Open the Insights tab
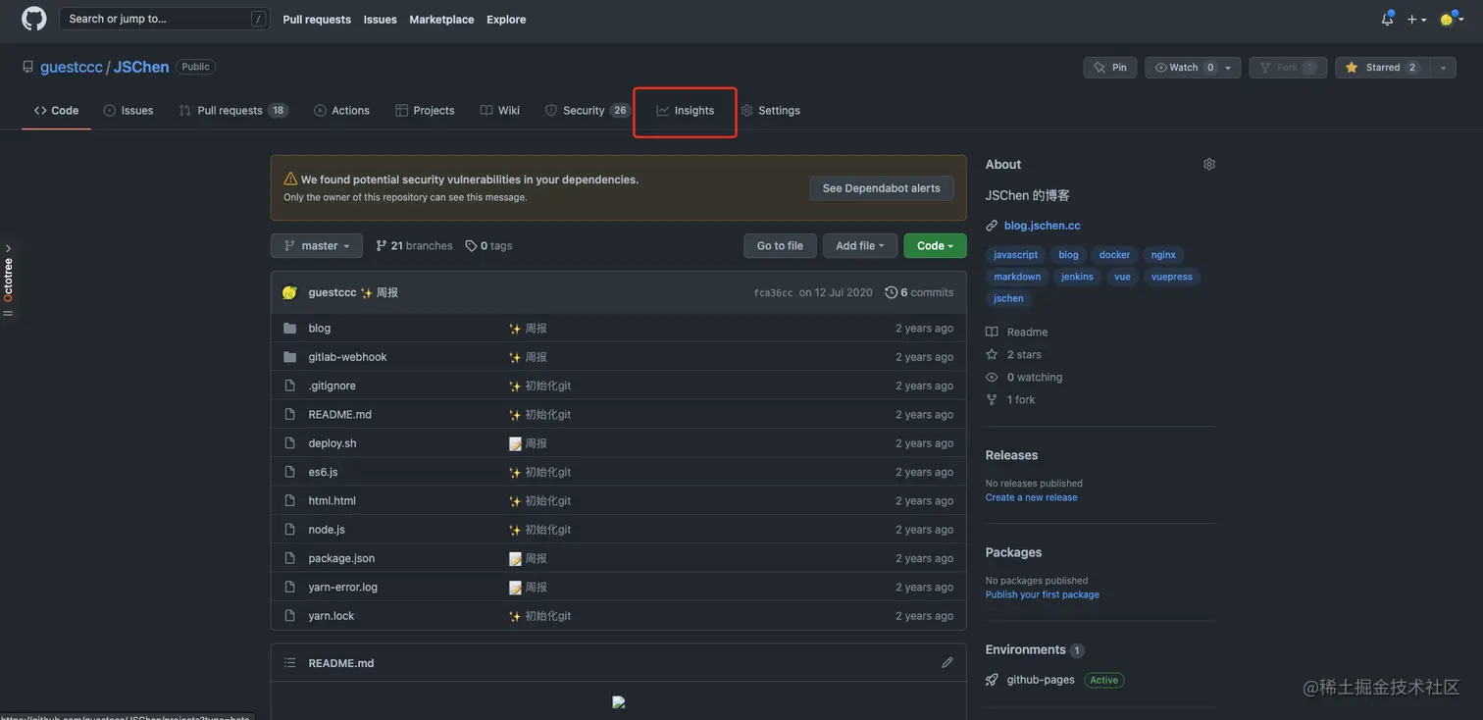1483x720 pixels. tap(686, 111)
